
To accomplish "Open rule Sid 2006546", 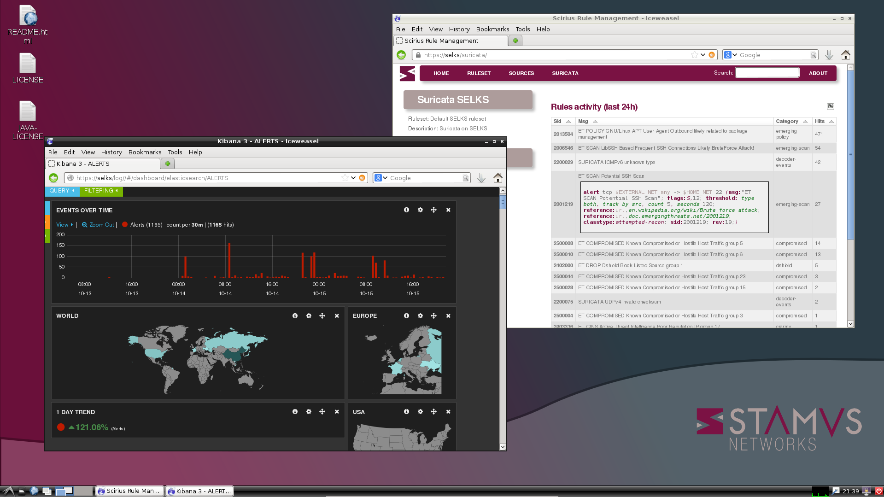I will tap(563, 148).
